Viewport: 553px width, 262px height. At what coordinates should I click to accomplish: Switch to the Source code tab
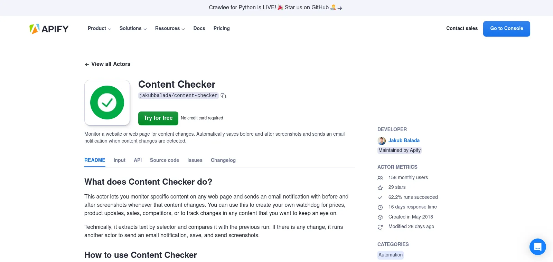[x=165, y=160]
